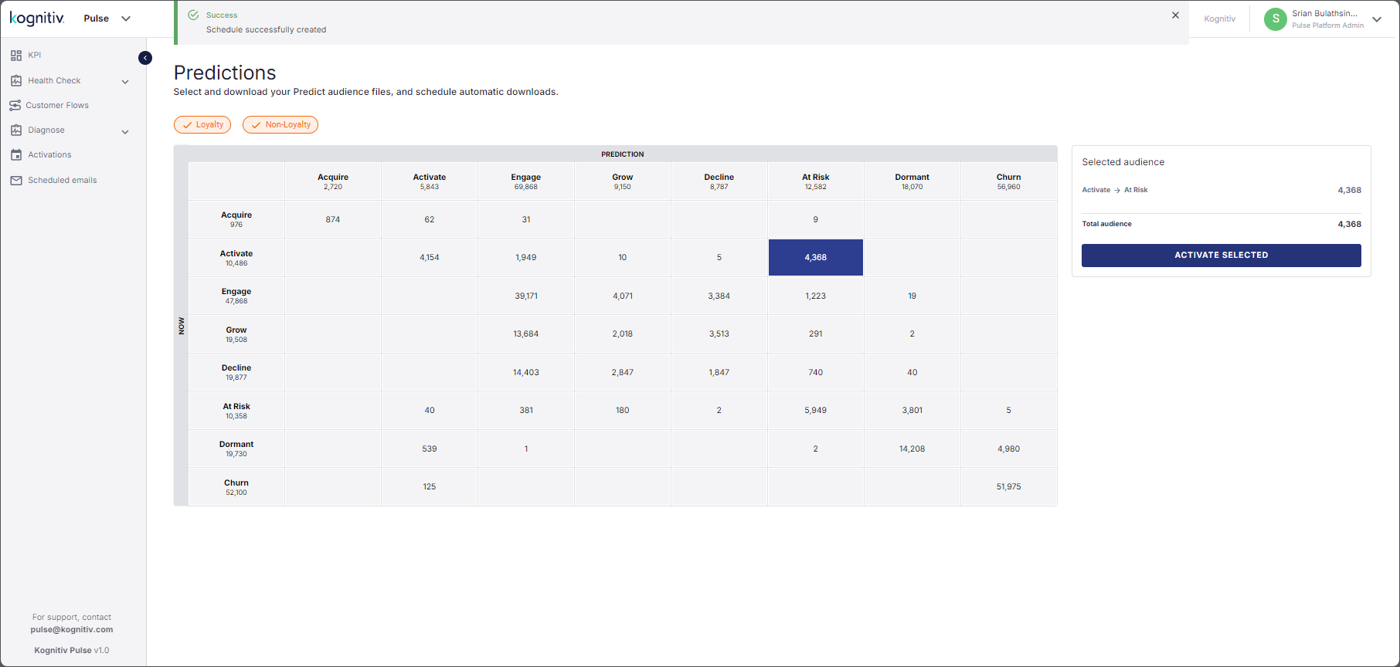
Task: Select the Decline to At Risk cell 740
Action: (815, 372)
